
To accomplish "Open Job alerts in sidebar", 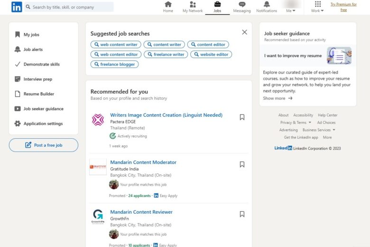I will 33,49.
